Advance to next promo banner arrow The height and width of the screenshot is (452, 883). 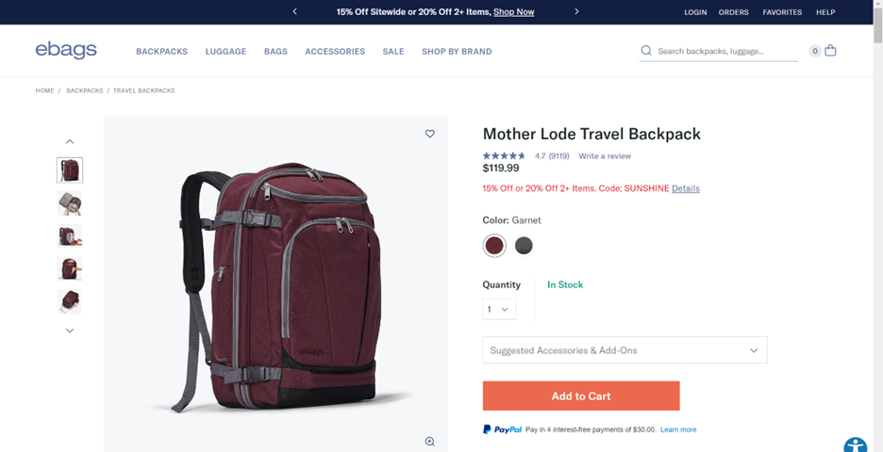(x=576, y=11)
